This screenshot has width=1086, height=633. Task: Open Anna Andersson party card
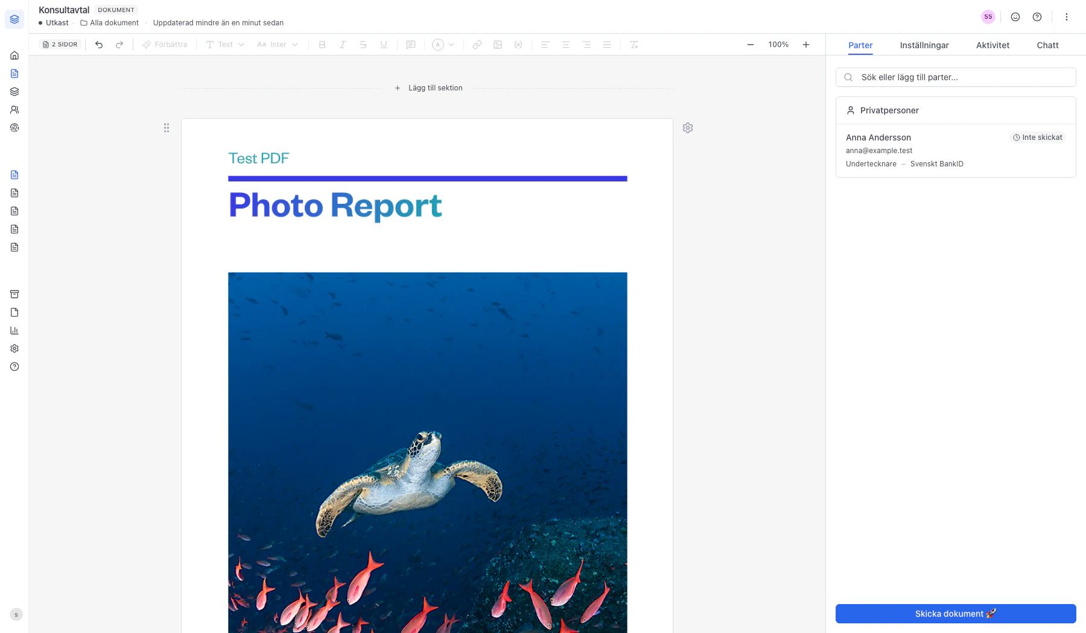[x=956, y=151]
